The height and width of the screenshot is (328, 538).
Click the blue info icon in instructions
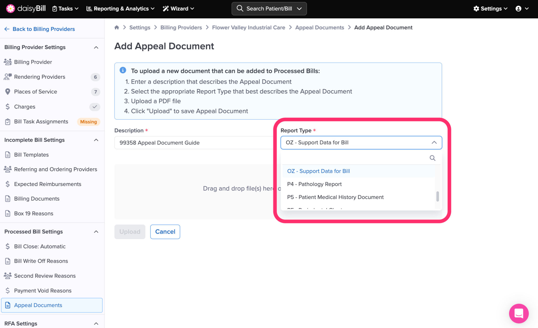tap(123, 70)
